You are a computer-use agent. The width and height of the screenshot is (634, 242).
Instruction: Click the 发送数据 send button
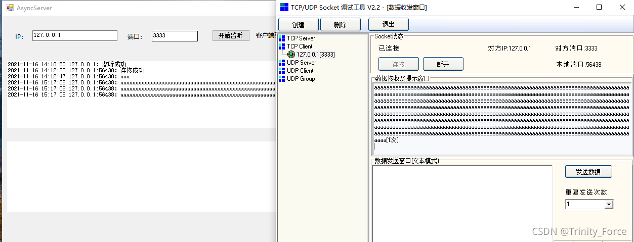click(x=588, y=172)
